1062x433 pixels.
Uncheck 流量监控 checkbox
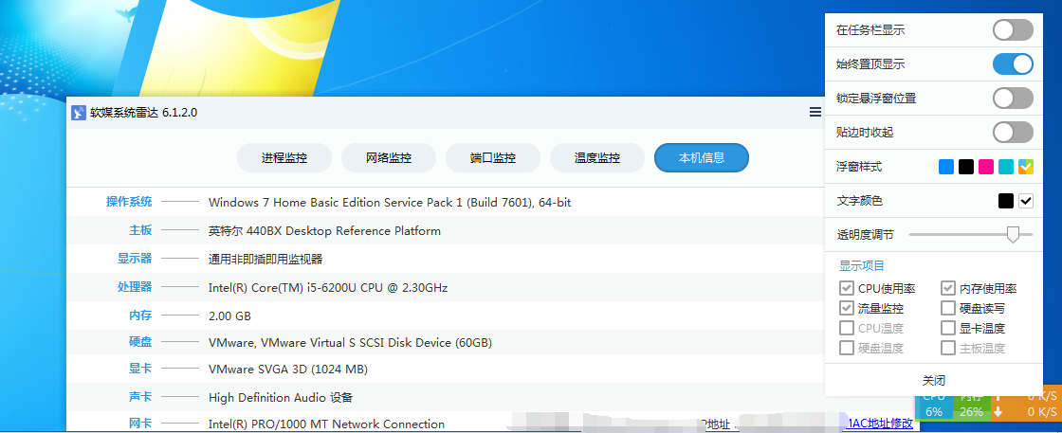847,308
